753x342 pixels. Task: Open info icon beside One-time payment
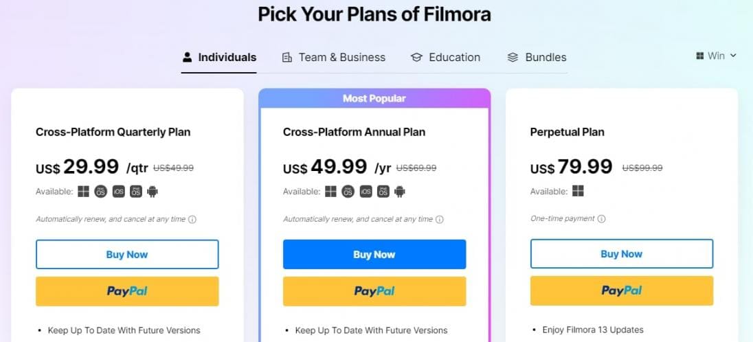[x=601, y=219]
